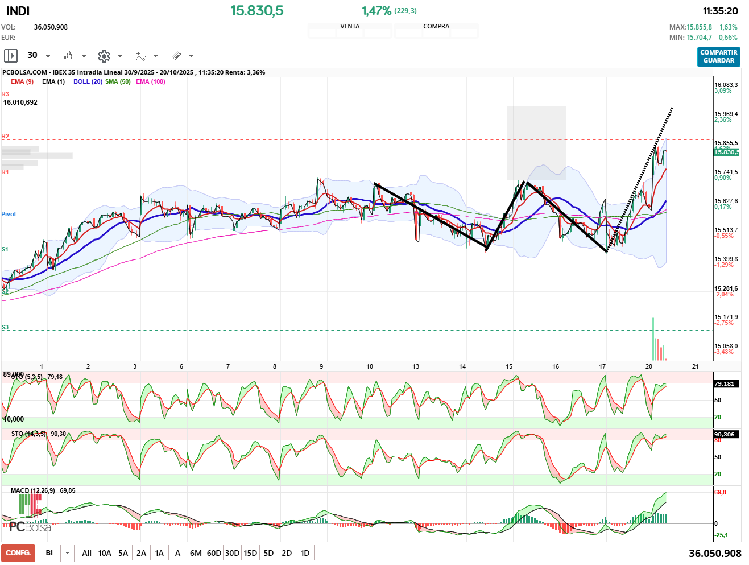Click the COMPARTIR GUARDAR button
Viewport: 749px width, 565px height.
tap(718, 56)
